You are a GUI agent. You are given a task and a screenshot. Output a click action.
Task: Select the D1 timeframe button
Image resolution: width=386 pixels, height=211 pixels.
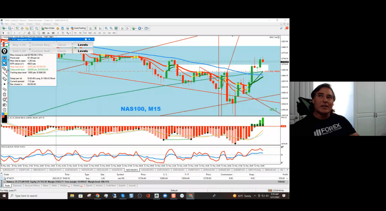[104, 33]
